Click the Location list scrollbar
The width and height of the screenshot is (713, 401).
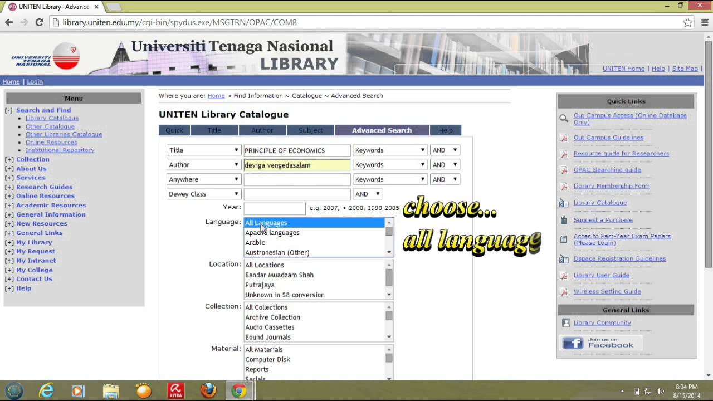tap(389, 280)
